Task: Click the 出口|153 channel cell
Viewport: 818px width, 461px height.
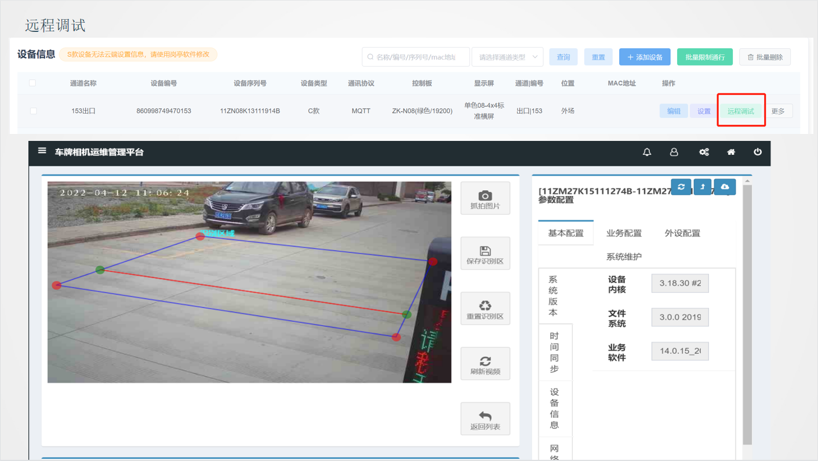Action: point(529,111)
